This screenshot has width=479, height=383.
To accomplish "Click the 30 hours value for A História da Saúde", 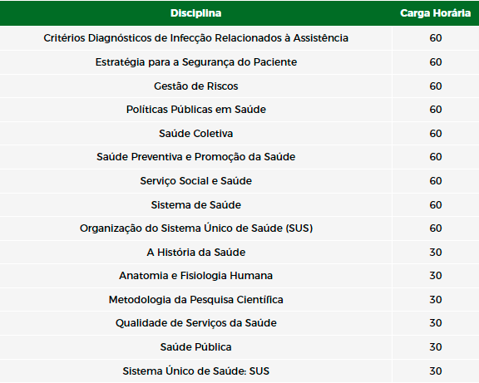I will [x=435, y=253].
